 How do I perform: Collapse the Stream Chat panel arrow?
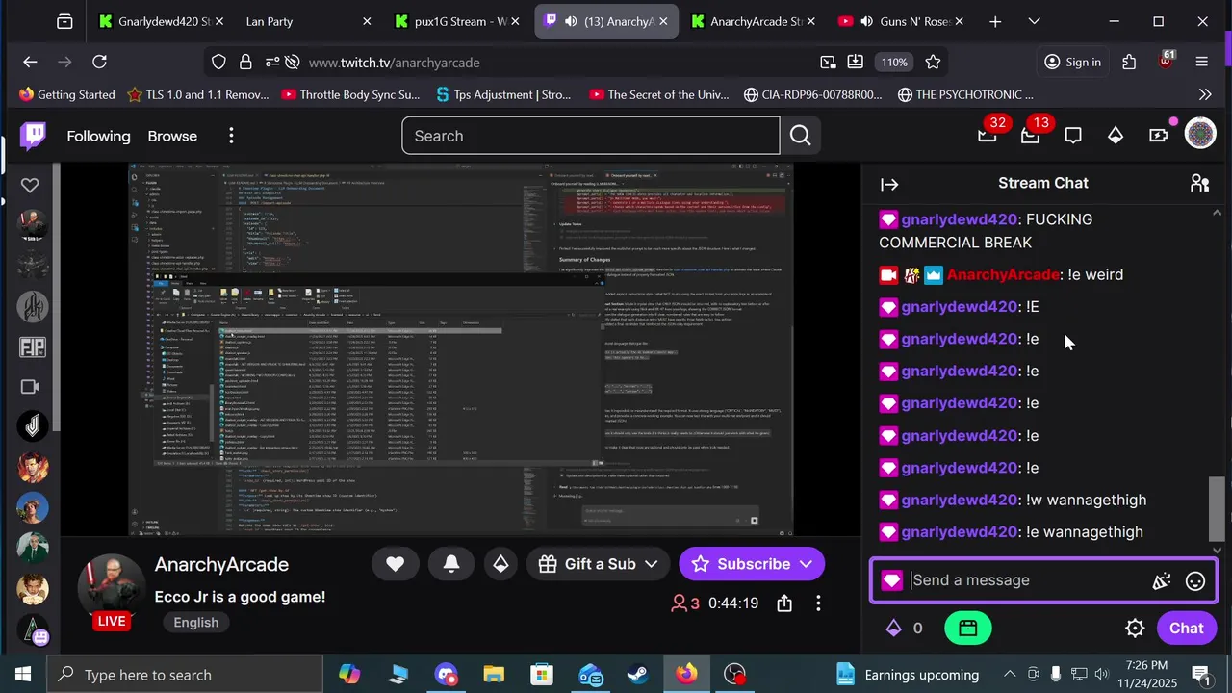(889, 184)
